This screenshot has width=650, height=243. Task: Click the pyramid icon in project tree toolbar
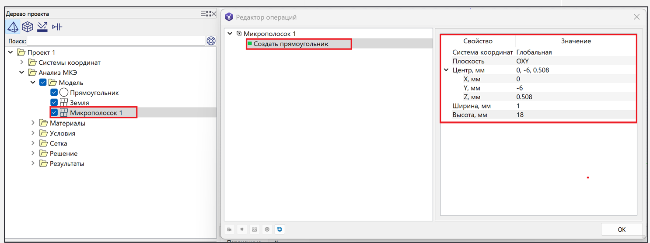pos(13,27)
